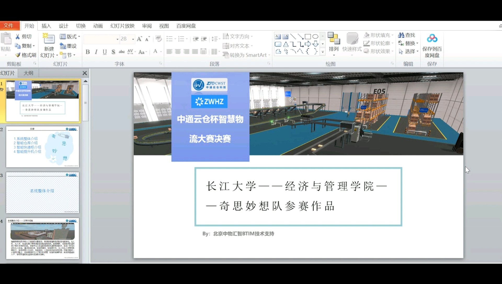Select the triangle shape in gallery
This screenshot has width=502, height=284.
286,44
